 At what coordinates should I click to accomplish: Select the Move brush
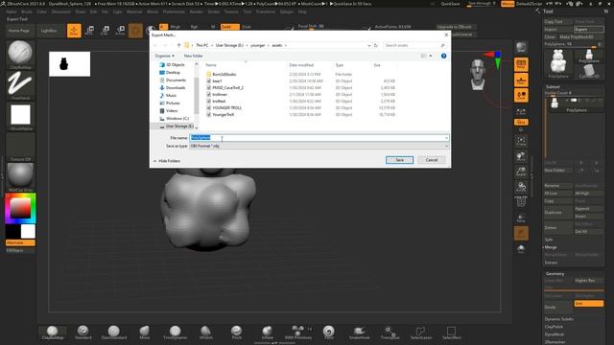[x=145, y=333]
